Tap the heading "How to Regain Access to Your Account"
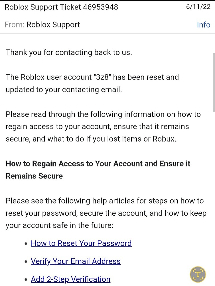 (98, 164)
